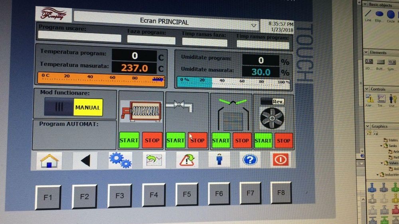Click the humidity percentage bar
Viewport: 399px width, 224px height.
(x=233, y=83)
